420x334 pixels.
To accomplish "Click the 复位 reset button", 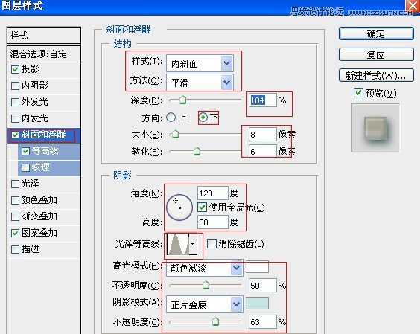I will [x=376, y=54].
